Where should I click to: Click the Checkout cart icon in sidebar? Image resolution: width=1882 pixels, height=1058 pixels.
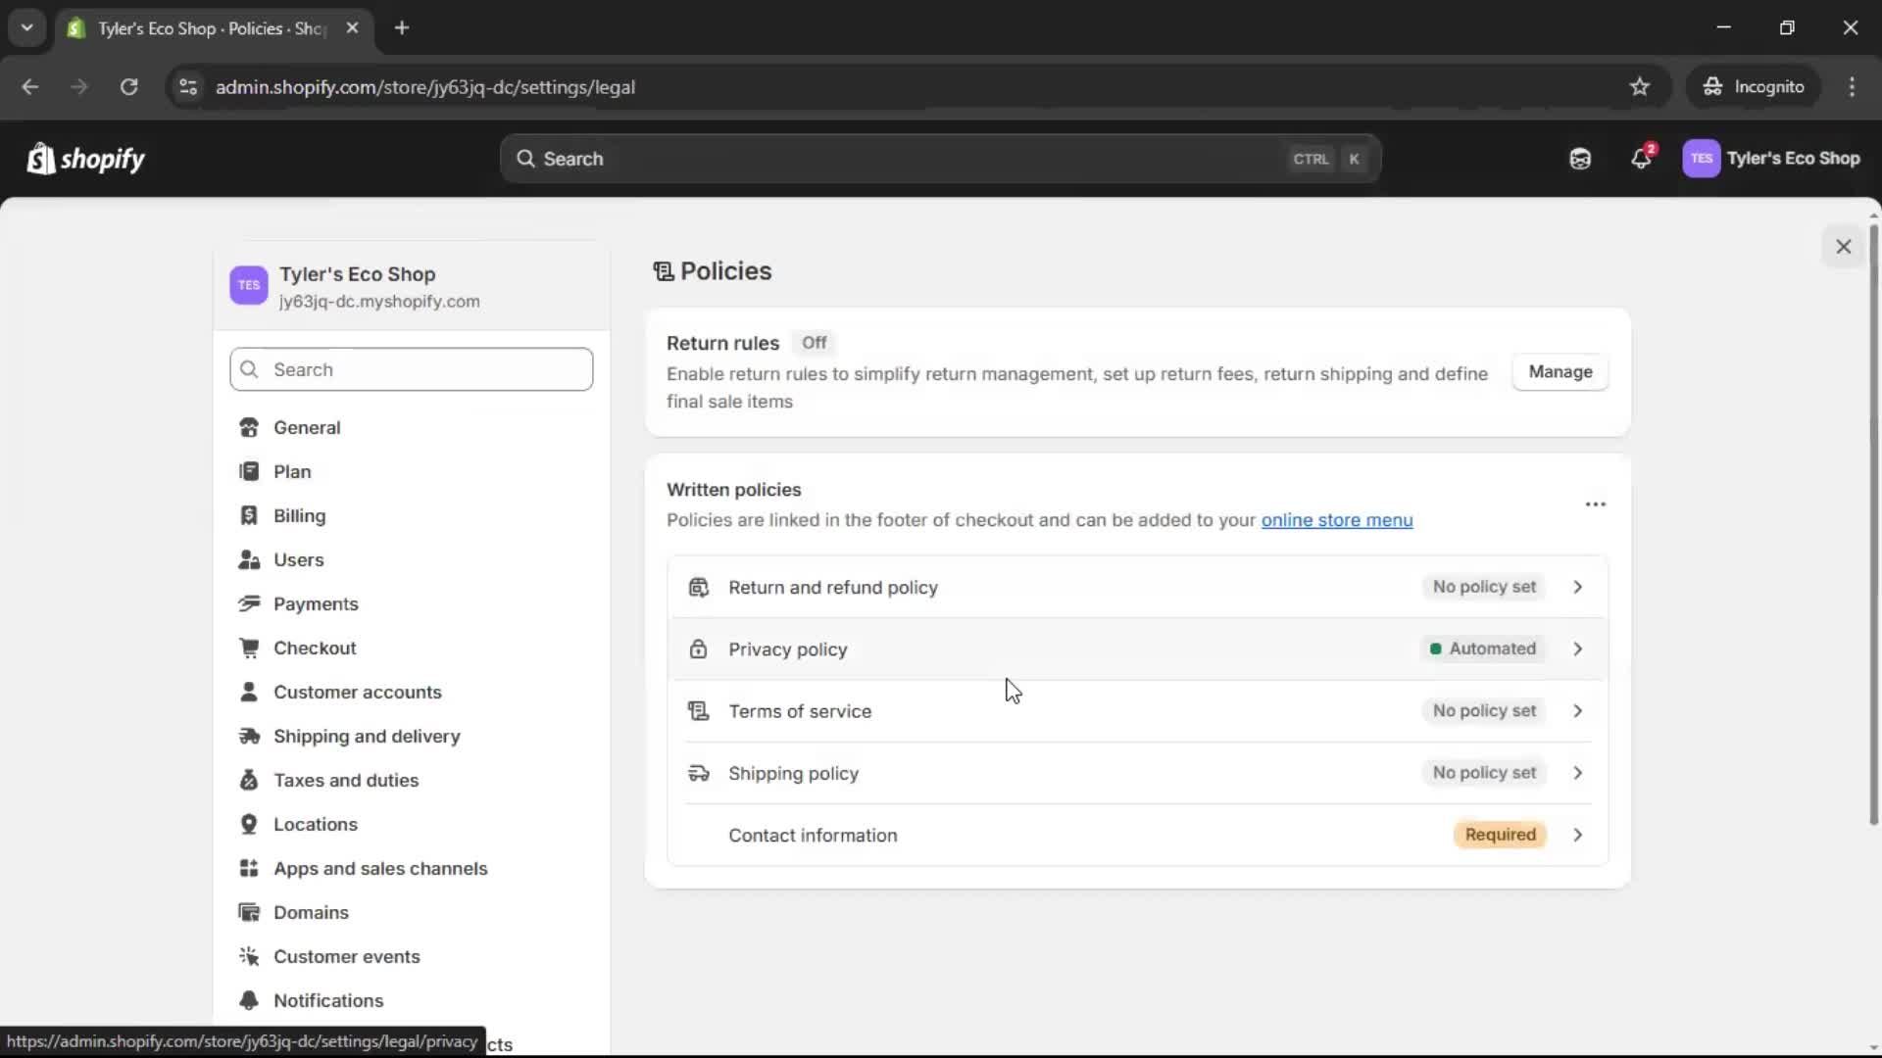tap(249, 648)
